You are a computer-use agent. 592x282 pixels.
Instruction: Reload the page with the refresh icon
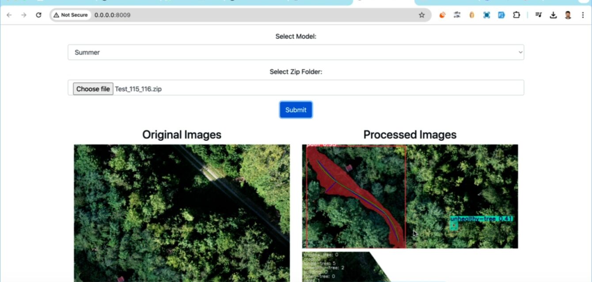click(x=38, y=15)
